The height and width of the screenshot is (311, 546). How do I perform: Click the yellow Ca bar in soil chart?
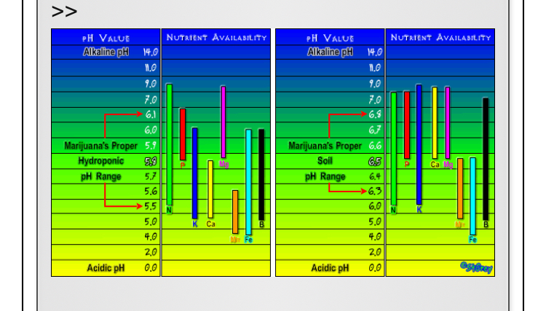[x=435, y=122]
